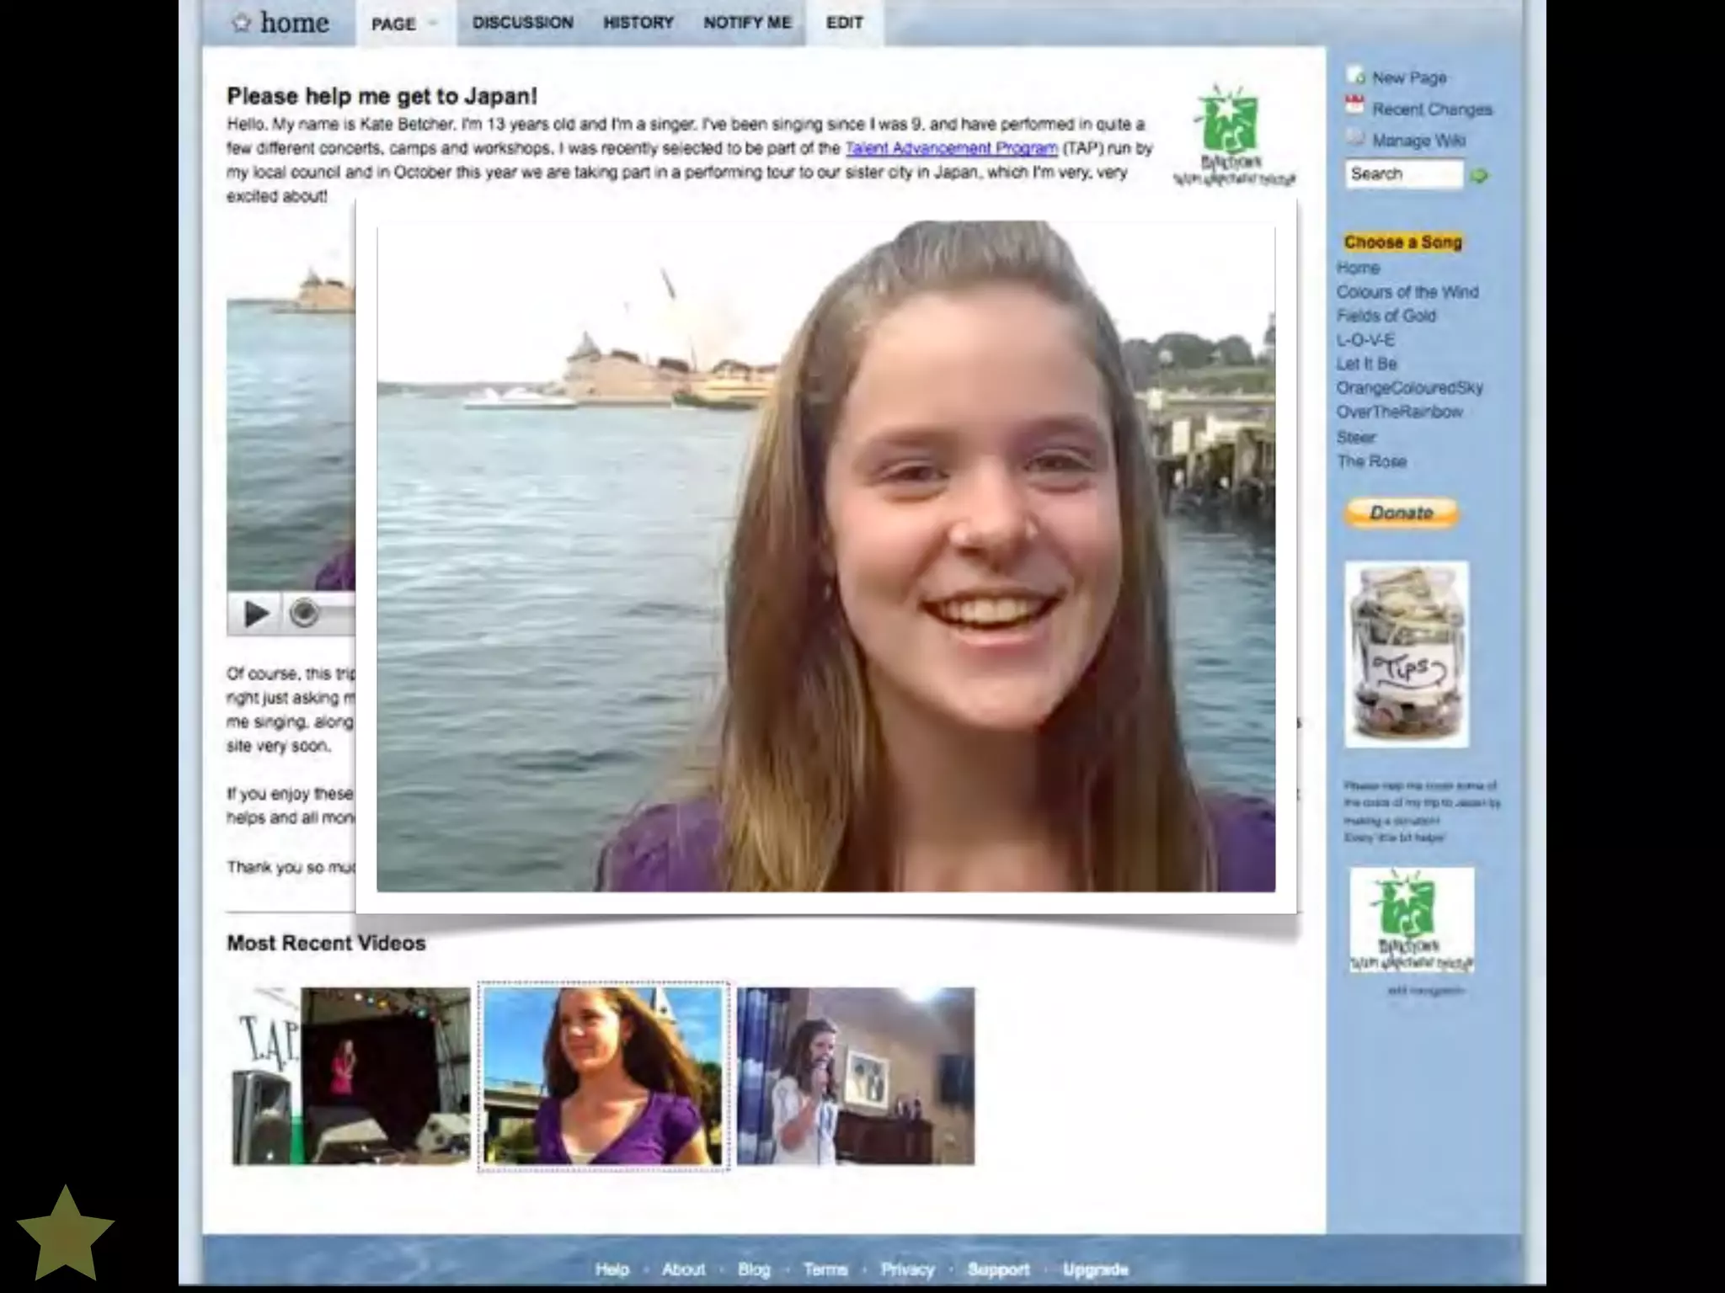The height and width of the screenshot is (1293, 1725).
Task: Click the Manage Wiki icon
Action: pyautogui.click(x=1355, y=138)
